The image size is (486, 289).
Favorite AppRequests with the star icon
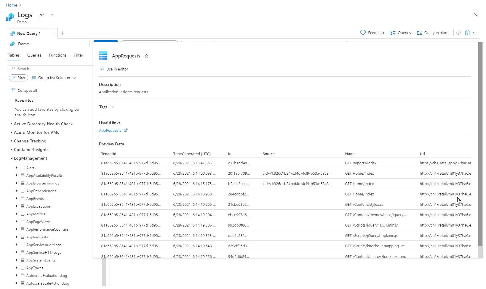(x=146, y=56)
